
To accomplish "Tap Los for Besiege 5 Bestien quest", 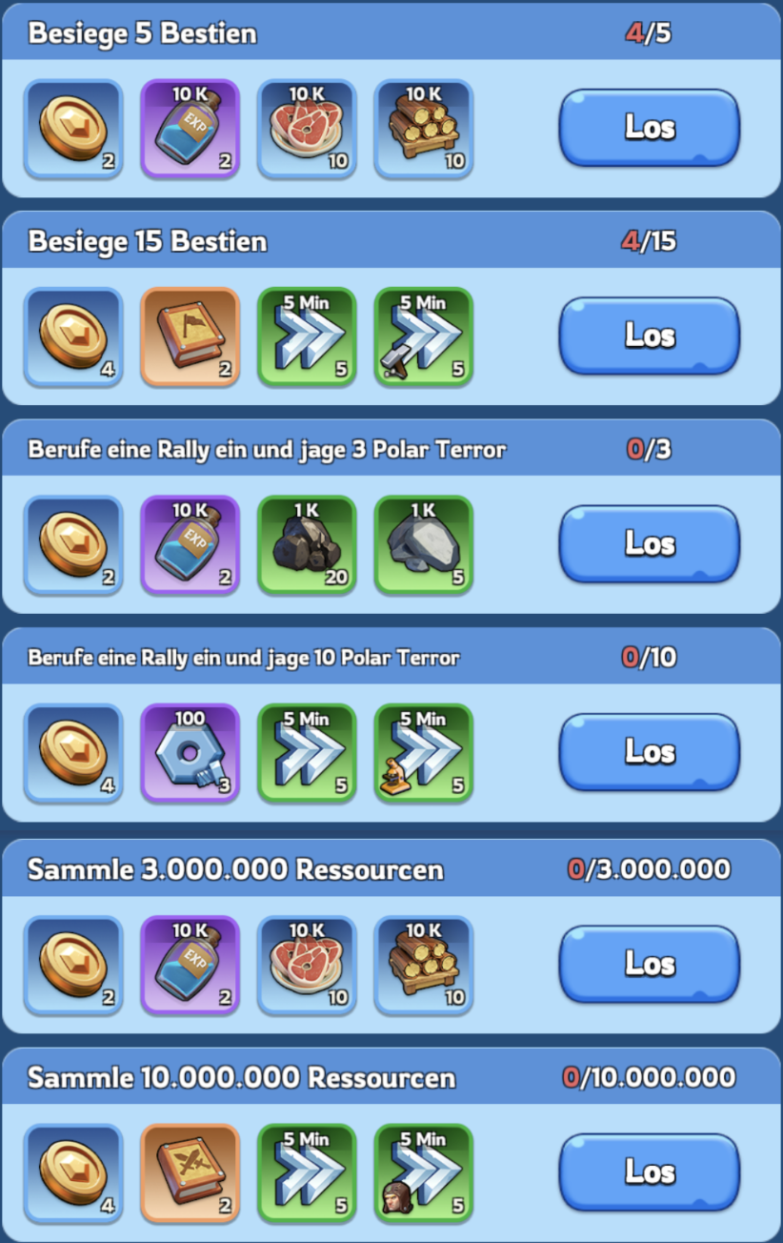I will click(x=649, y=128).
